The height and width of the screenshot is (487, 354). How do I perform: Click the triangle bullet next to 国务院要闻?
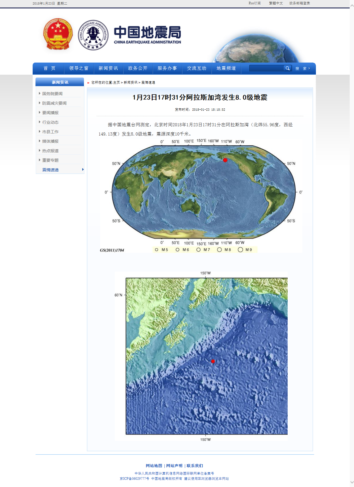40,93
